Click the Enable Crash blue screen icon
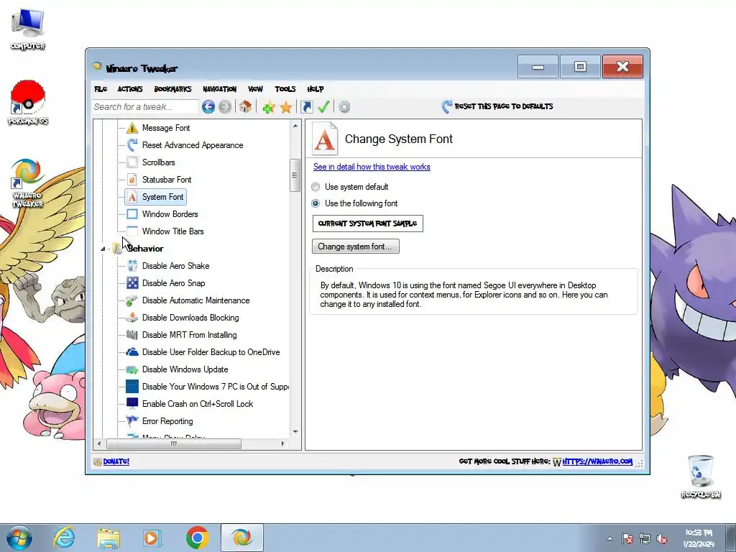Viewport: 736px width, 552px height. click(132, 404)
